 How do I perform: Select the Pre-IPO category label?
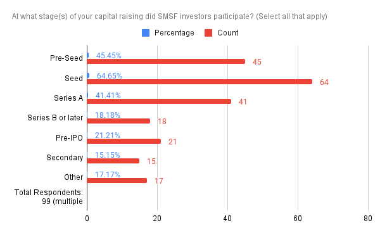click(69, 138)
